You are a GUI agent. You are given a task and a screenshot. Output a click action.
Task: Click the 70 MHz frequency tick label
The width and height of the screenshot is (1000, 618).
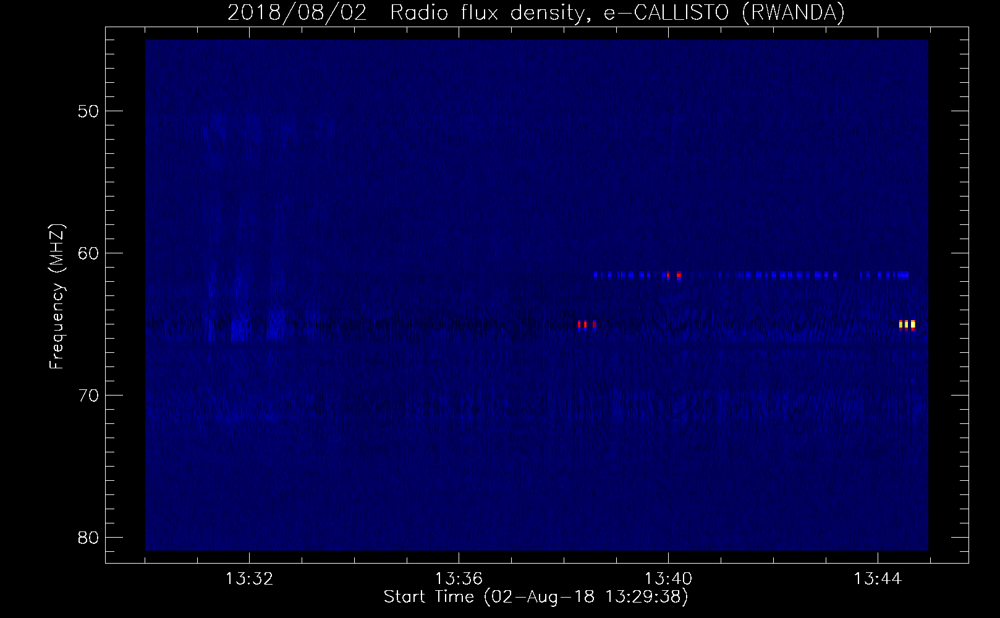88,396
